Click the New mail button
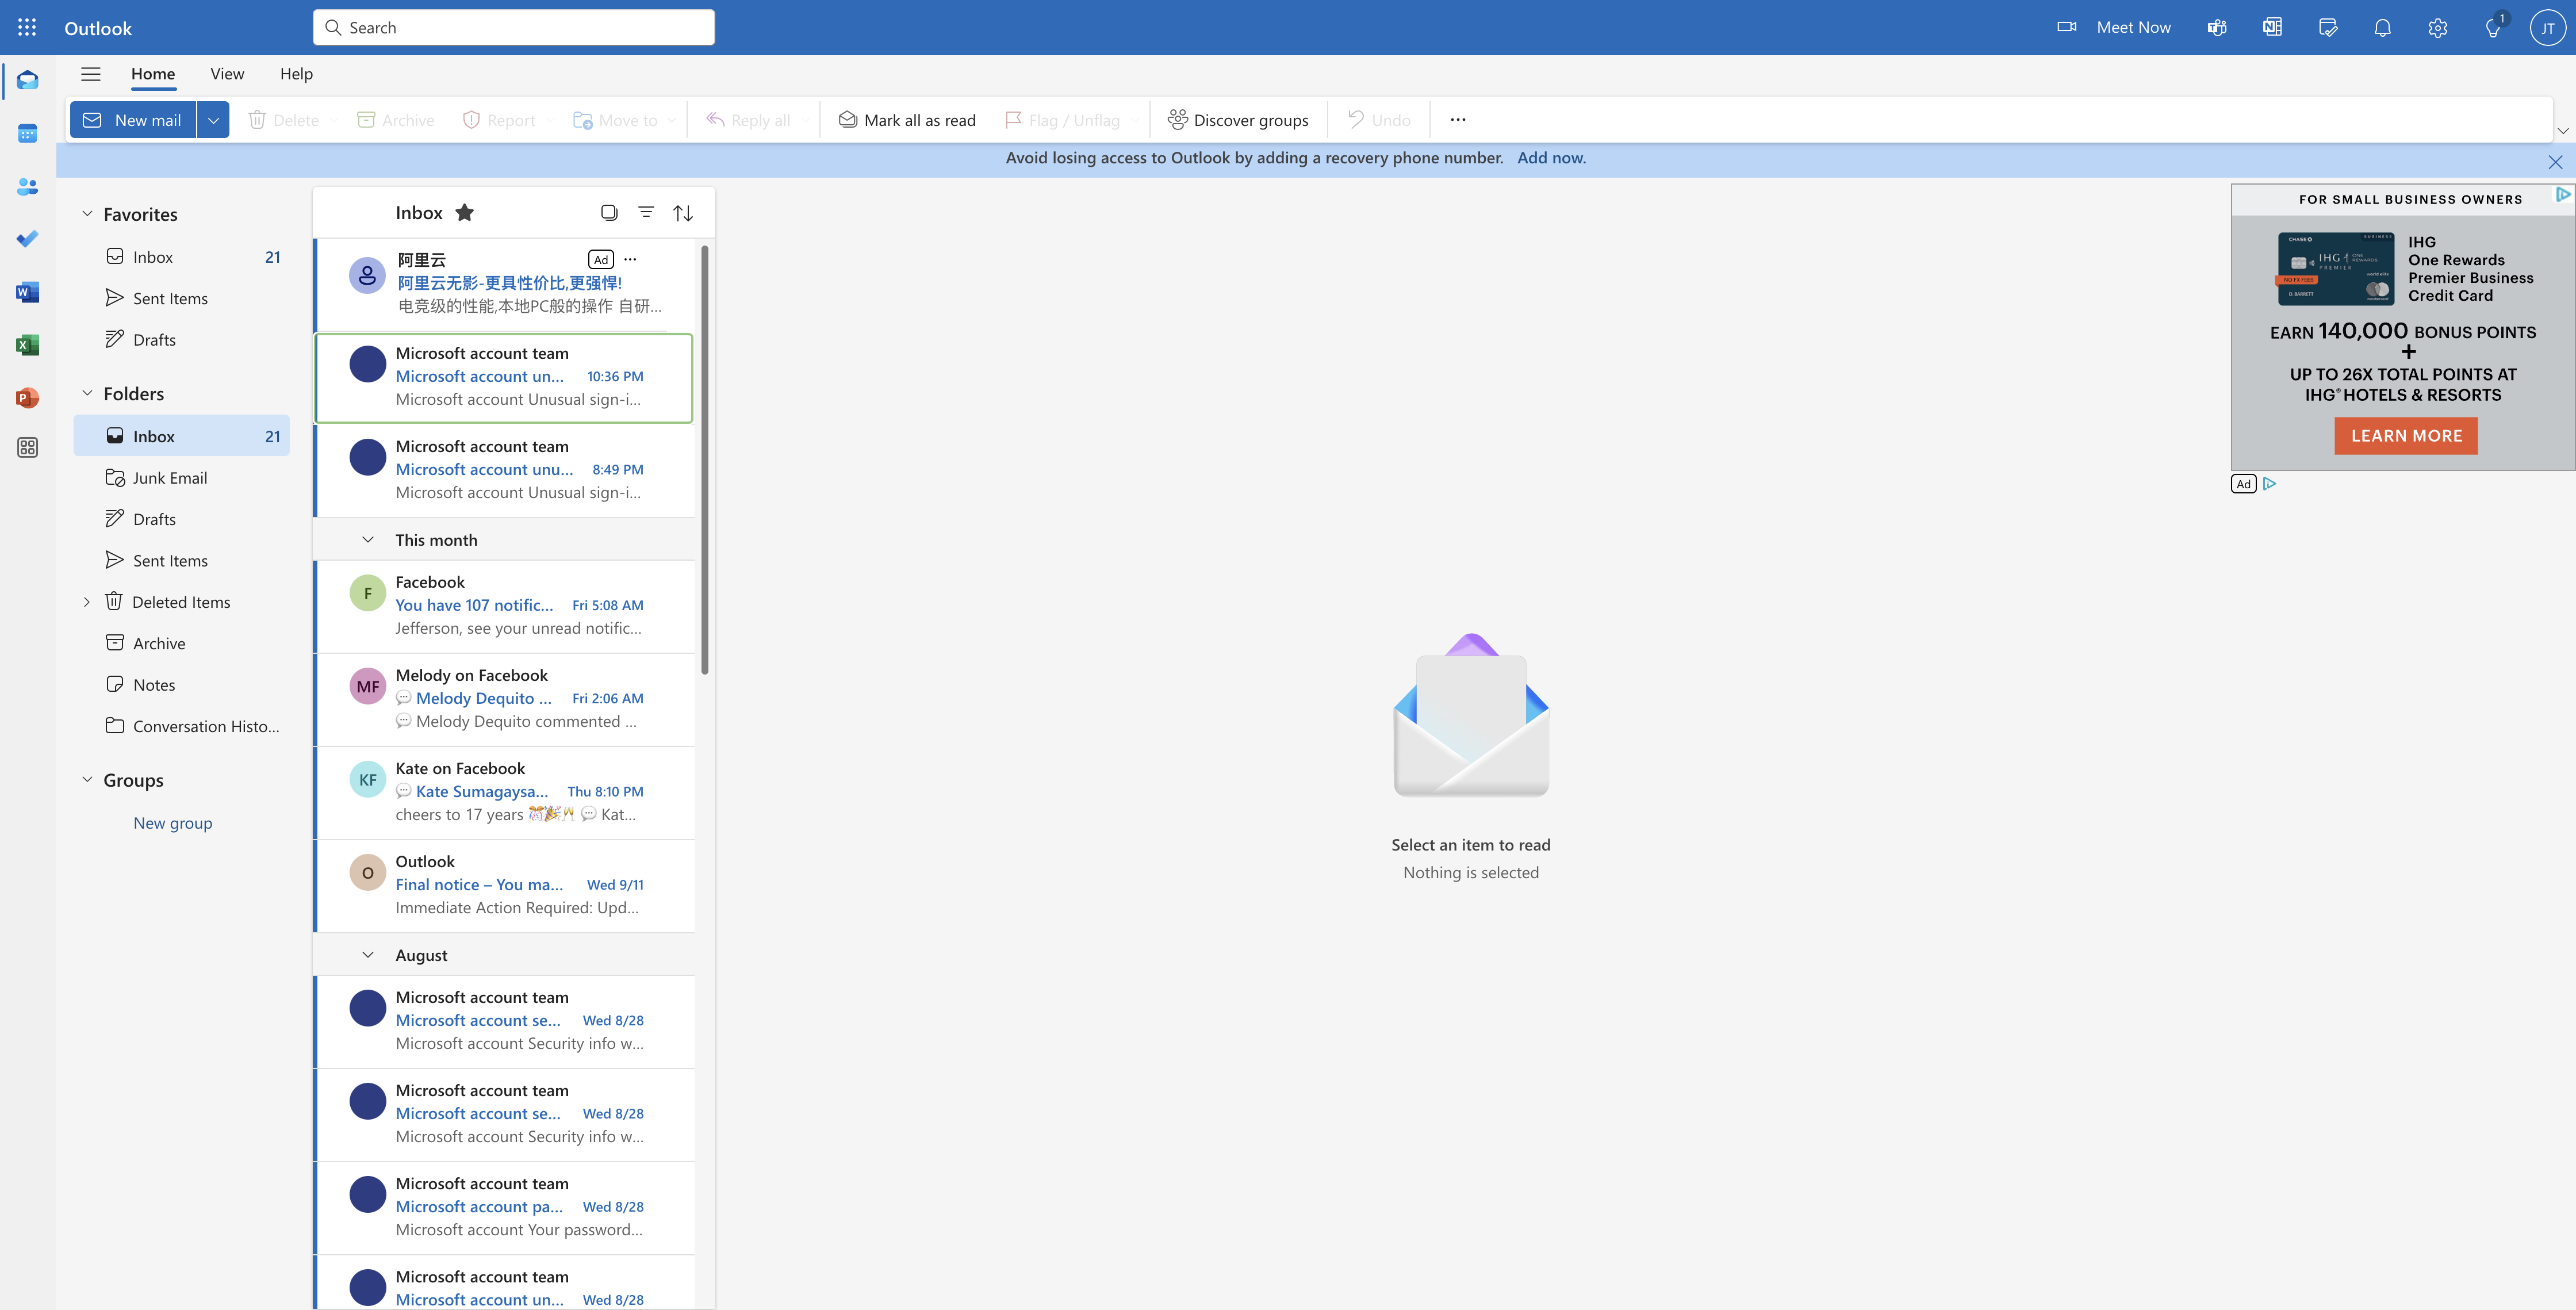This screenshot has width=2576, height=1310. (x=133, y=120)
